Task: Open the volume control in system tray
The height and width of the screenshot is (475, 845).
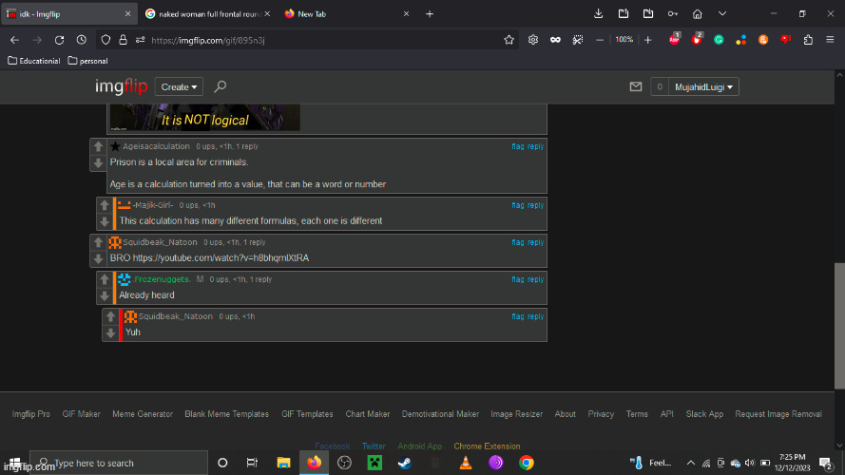Action: pyautogui.click(x=750, y=463)
